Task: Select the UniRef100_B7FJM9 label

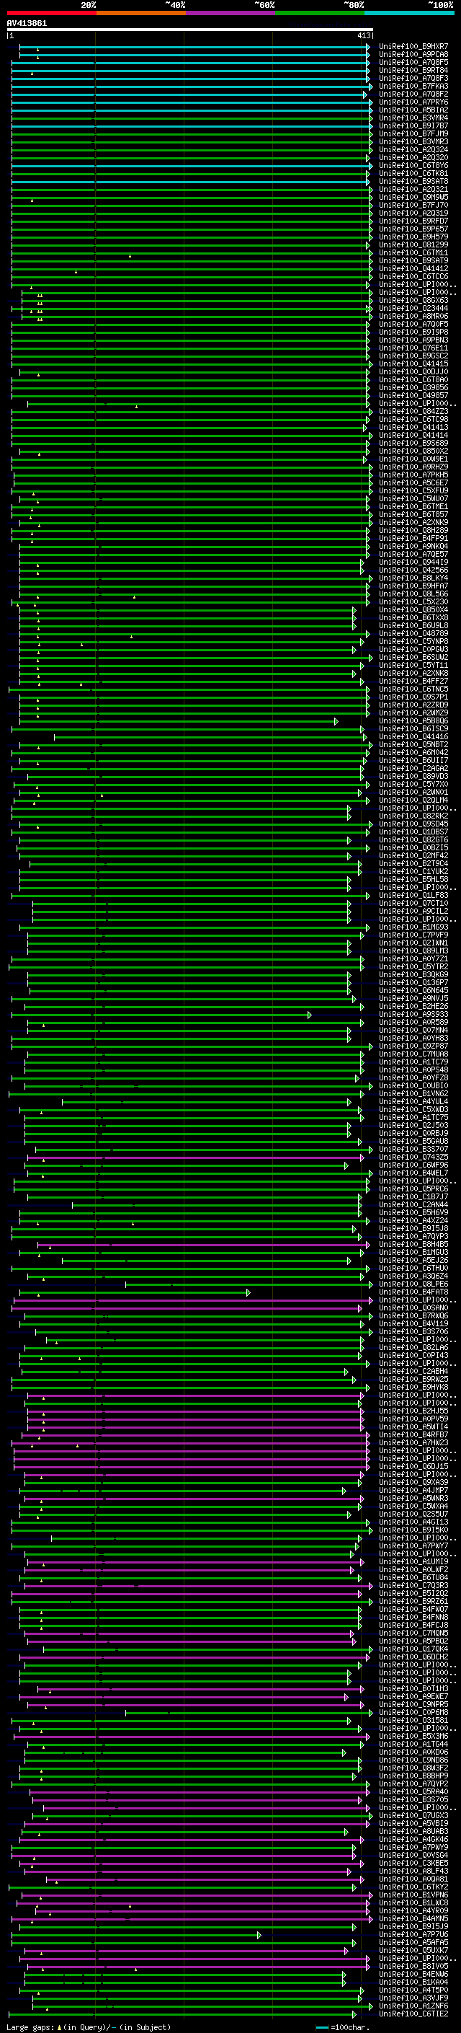Action: point(413,133)
